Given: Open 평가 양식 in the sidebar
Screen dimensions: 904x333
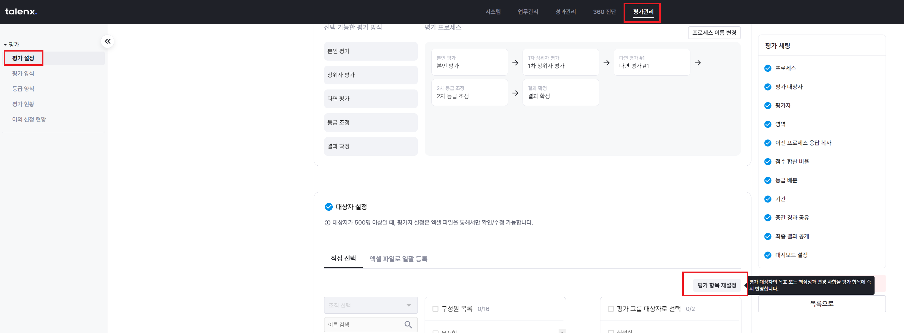Looking at the screenshot, I should pos(23,74).
